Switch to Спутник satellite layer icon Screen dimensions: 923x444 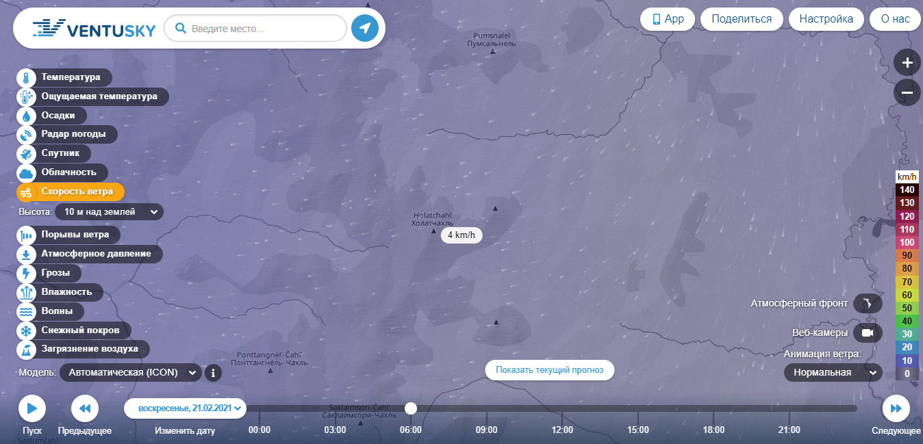[x=26, y=154]
